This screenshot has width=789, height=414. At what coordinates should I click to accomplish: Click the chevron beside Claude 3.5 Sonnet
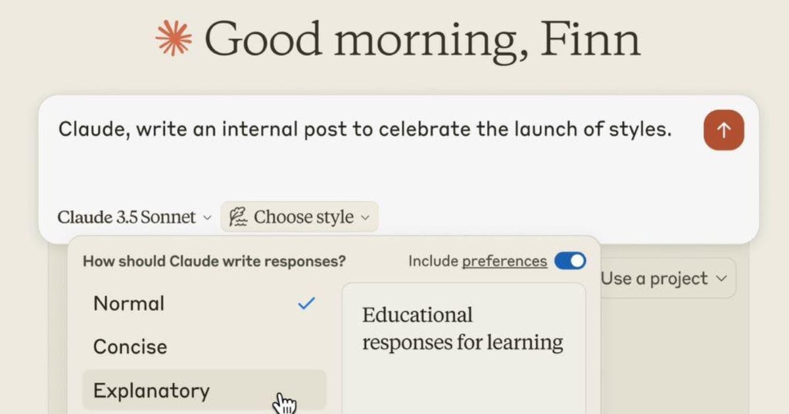click(x=207, y=218)
